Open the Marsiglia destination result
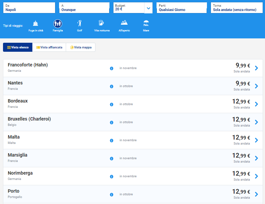The width and height of the screenshot is (265, 204). [18, 155]
